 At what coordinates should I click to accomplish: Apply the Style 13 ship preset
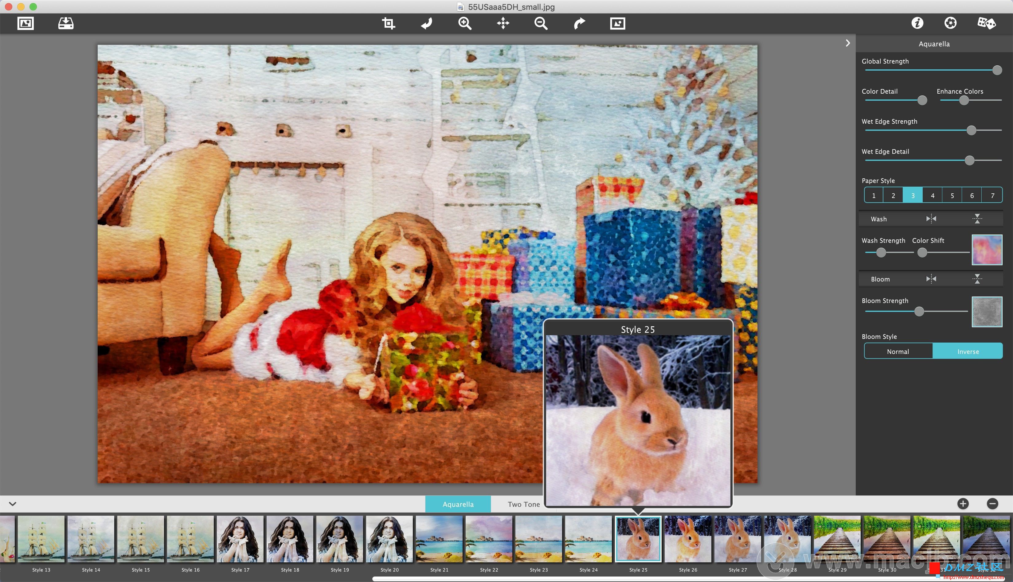coord(41,538)
